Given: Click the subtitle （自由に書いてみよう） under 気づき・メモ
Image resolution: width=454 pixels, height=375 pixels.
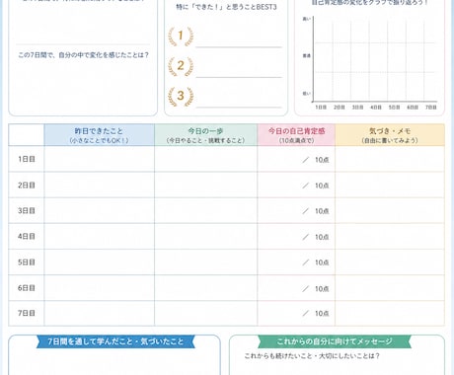Looking at the screenshot, I should pos(390,140).
